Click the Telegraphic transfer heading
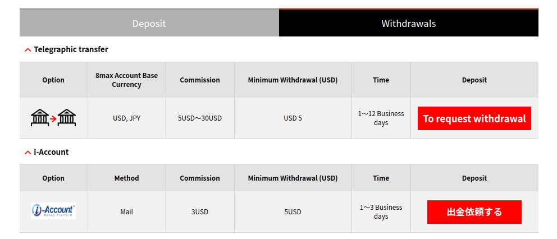This screenshot has width=557, height=239. 71,49
